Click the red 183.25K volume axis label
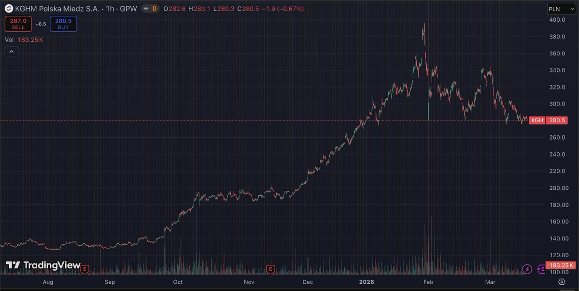The width and height of the screenshot is (579, 291). click(561, 265)
